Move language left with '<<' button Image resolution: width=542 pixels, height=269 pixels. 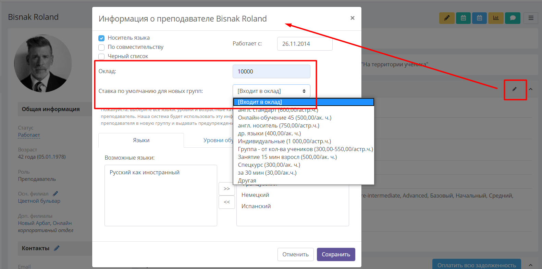(x=227, y=202)
